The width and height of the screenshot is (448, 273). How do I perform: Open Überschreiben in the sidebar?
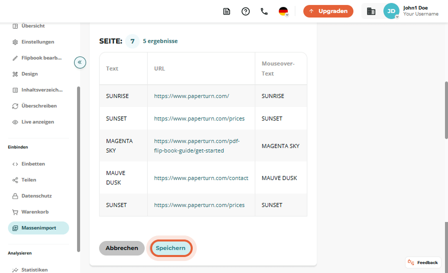38,106
